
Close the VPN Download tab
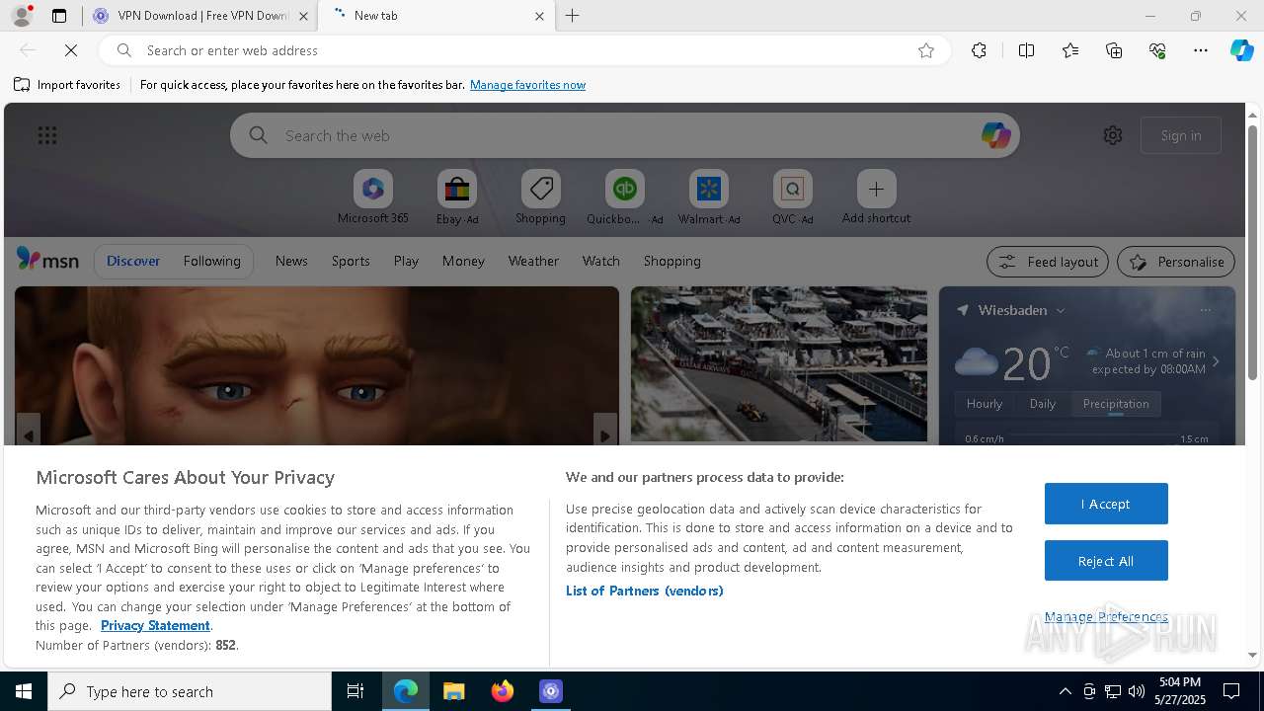(x=303, y=16)
